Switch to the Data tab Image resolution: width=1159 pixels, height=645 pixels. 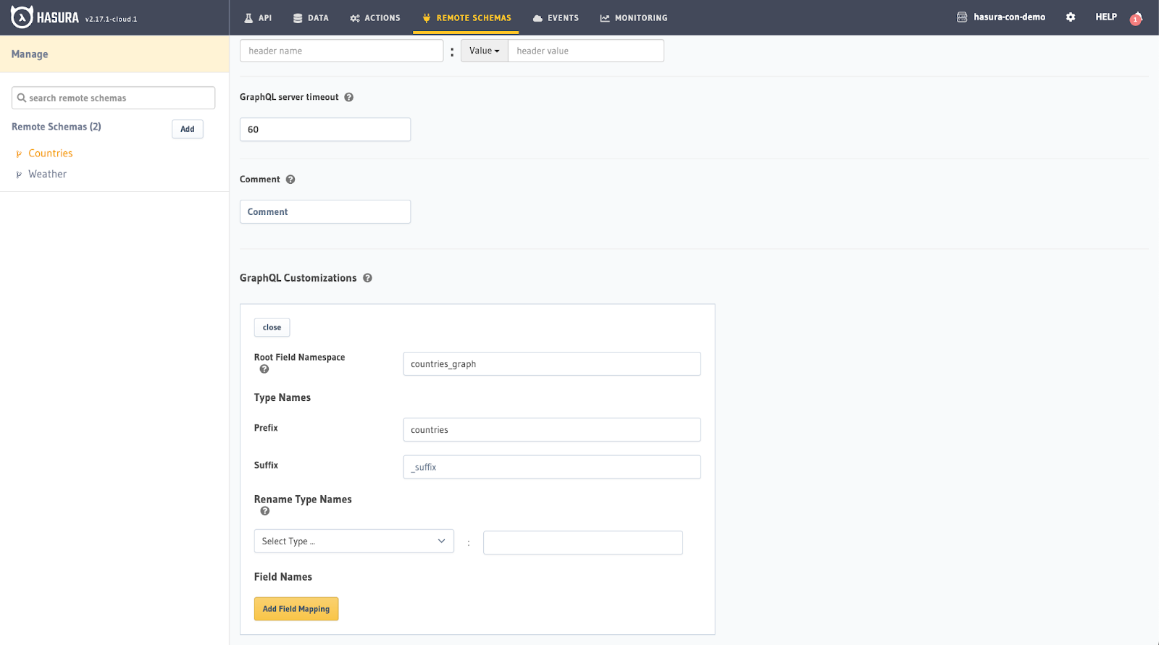[x=311, y=18]
